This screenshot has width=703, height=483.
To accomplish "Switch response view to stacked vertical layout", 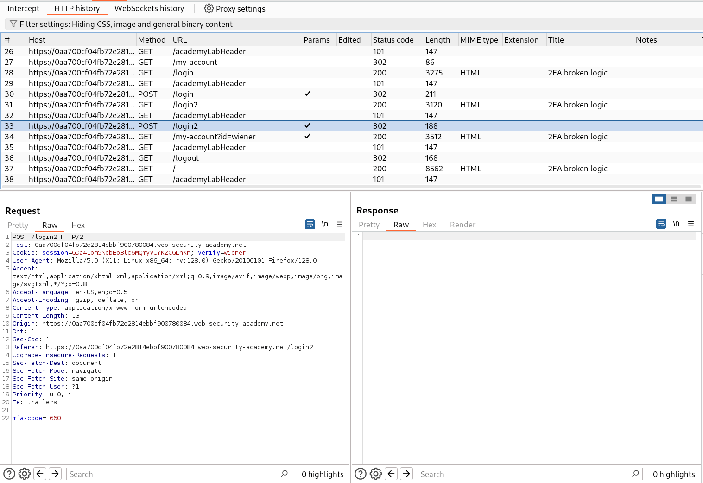I will (673, 199).
